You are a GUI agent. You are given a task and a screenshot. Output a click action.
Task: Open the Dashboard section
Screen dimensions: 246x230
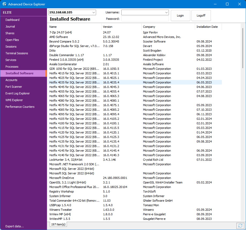click(24, 20)
